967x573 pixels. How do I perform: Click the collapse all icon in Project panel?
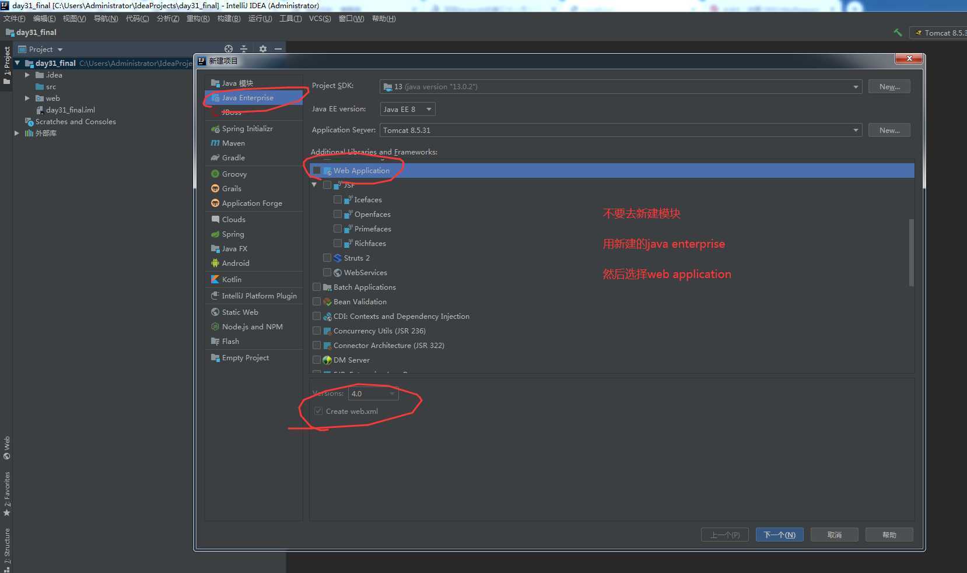tap(244, 49)
